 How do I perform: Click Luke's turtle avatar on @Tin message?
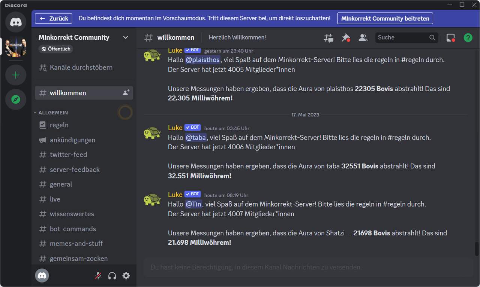(152, 199)
